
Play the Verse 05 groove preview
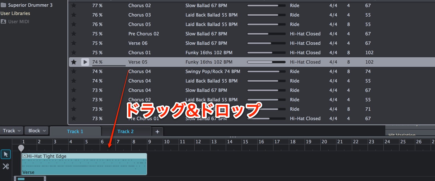click(85, 62)
